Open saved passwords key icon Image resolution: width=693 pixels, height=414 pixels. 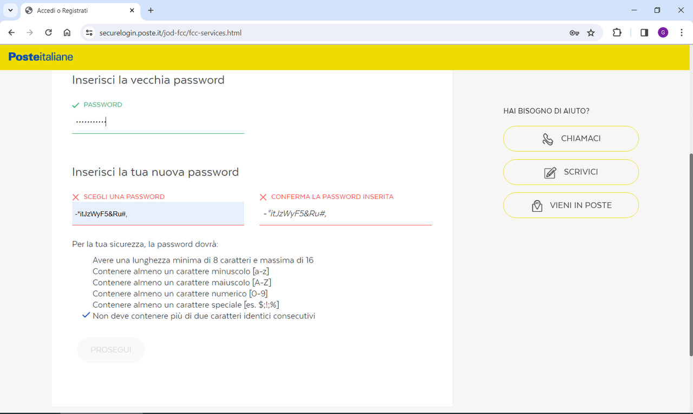pyautogui.click(x=574, y=33)
